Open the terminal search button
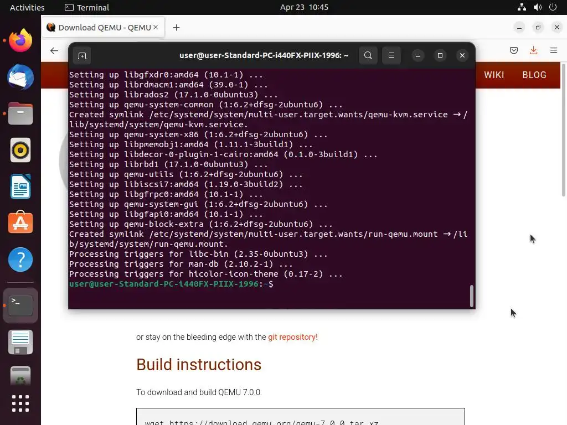 [x=368, y=55]
